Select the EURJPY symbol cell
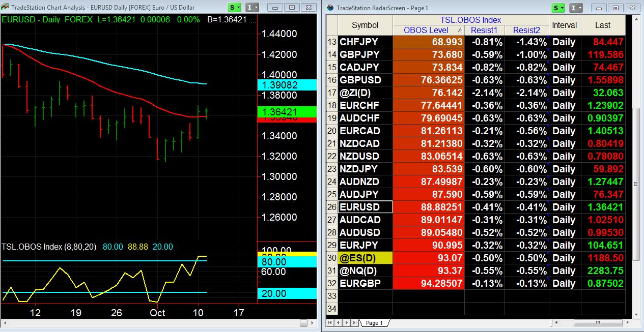 click(x=365, y=245)
